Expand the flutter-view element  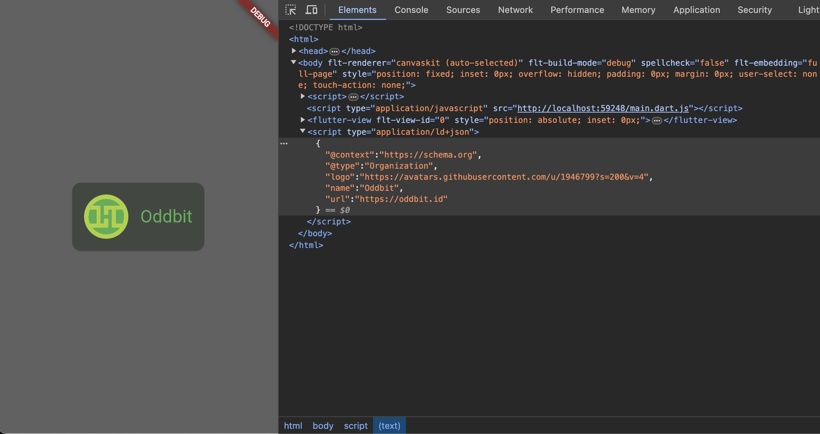pos(302,120)
